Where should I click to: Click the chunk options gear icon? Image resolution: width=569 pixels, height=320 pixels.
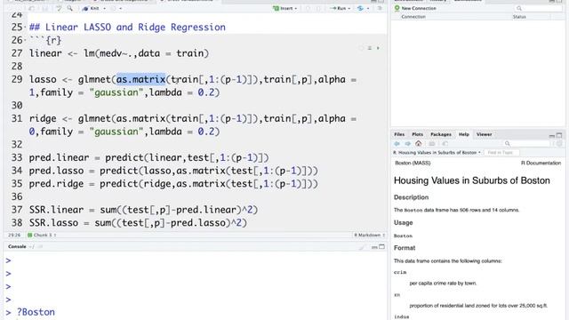pyautogui.click(x=361, y=48)
